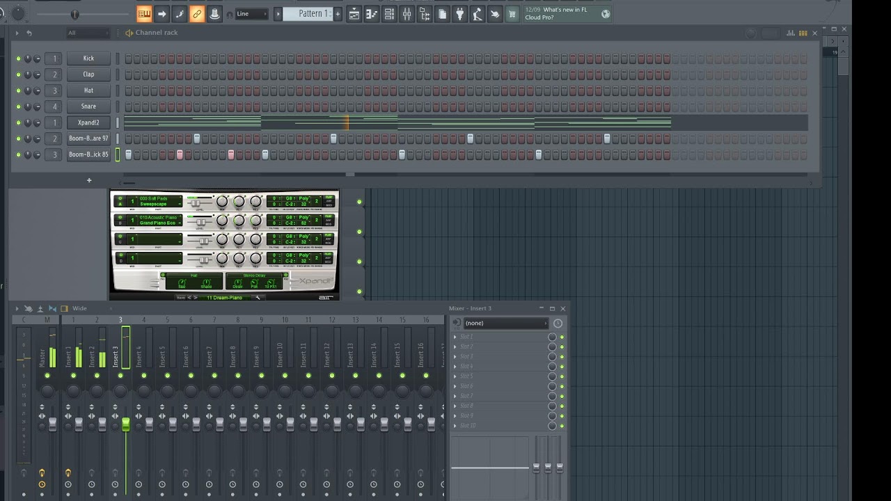This screenshot has width=891, height=501.
Task: Select the Clap channel button
Action: 88,74
